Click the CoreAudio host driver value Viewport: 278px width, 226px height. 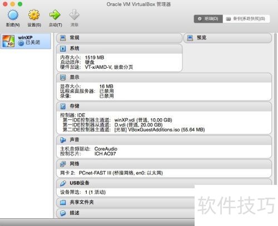click(106, 149)
